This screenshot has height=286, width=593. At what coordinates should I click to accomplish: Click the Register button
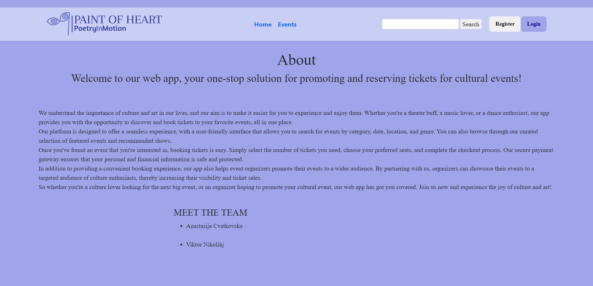coord(505,24)
